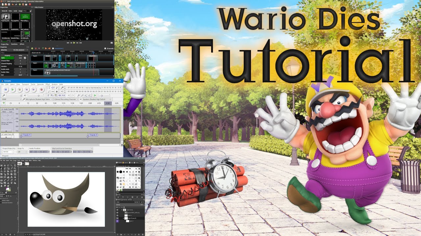Click the Stop button in Audacity
Screen dimensions: 421x236
20,89
